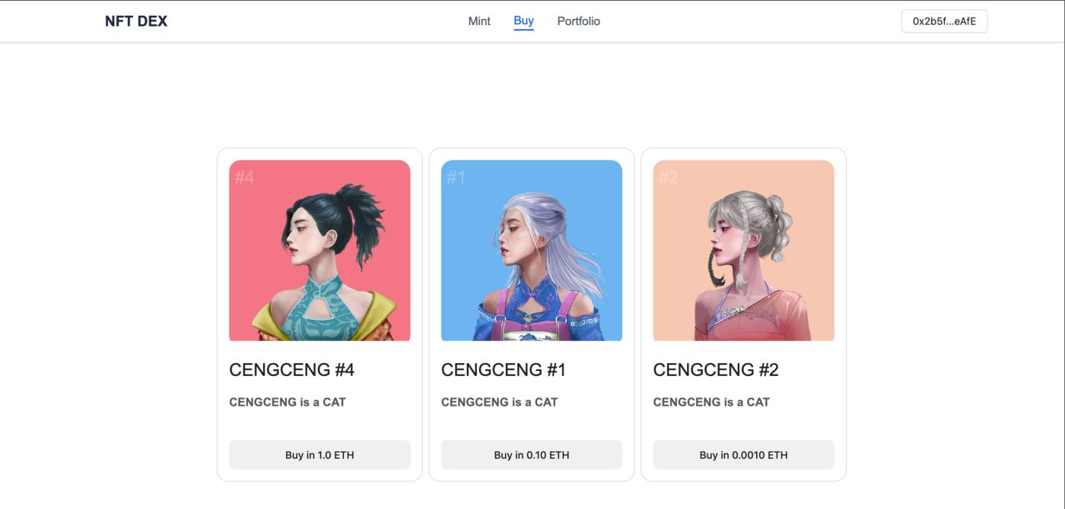Click the #4 badge on pink image
The height and width of the screenshot is (509, 1065).
point(244,177)
